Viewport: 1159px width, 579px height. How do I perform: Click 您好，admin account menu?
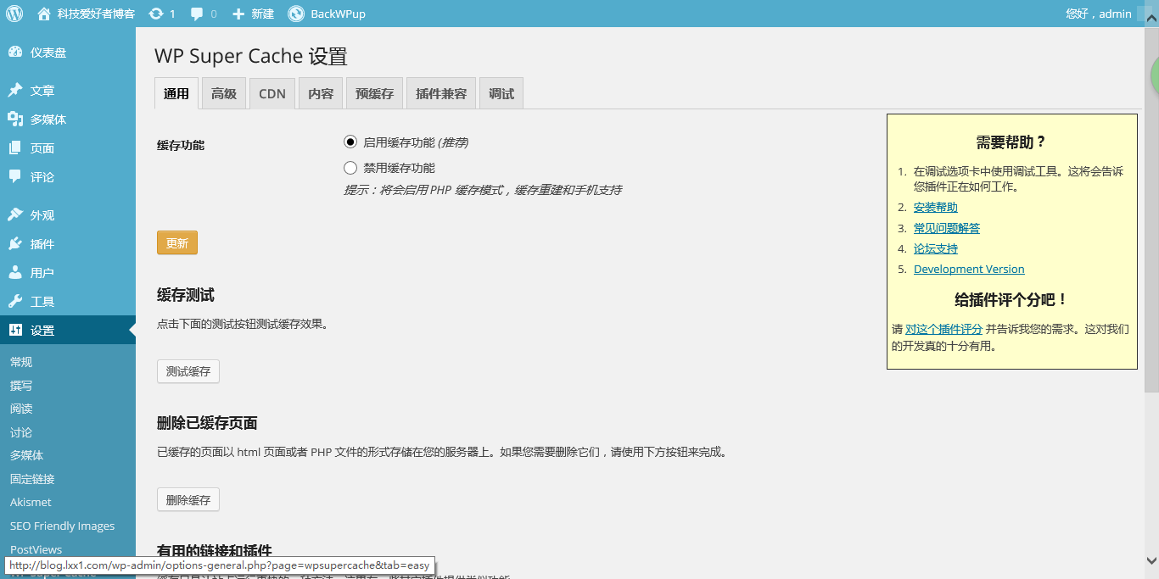(1099, 14)
